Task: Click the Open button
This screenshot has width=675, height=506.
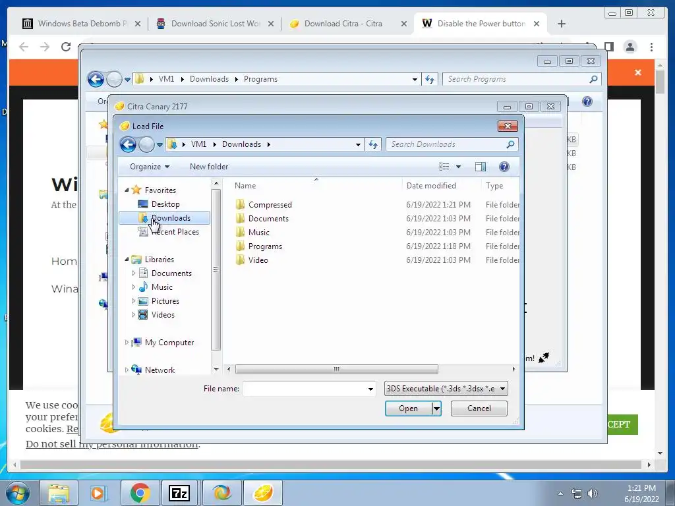Action: (408, 408)
